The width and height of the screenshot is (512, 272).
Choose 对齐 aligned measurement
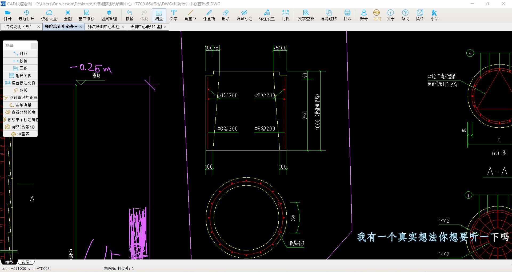tap(20, 54)
